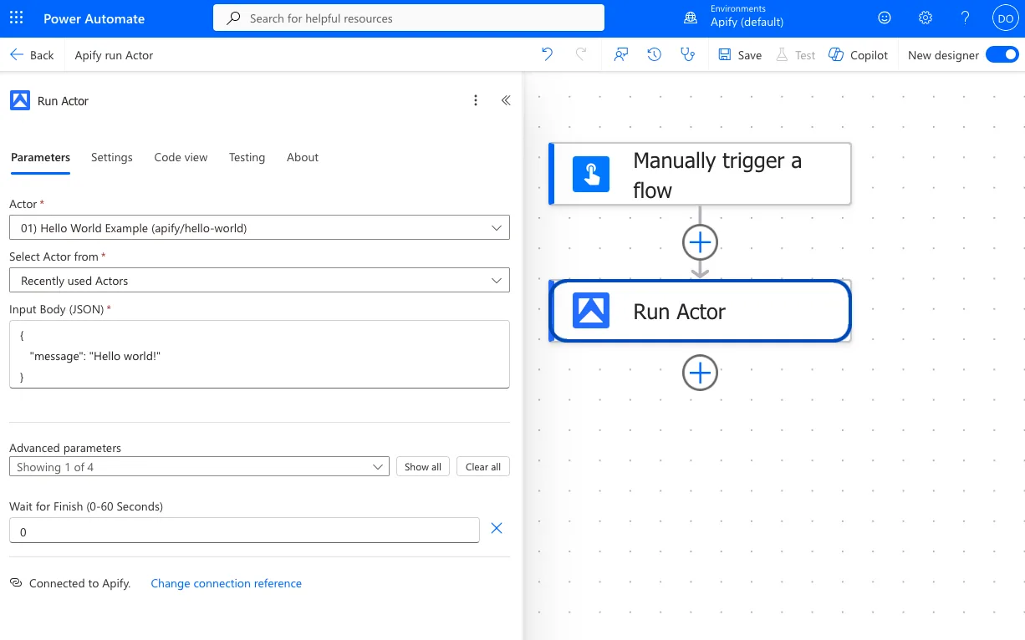Click the Apify logo in the panel header
Viewport: 1025px width, 640px height.
pos(20,100)
